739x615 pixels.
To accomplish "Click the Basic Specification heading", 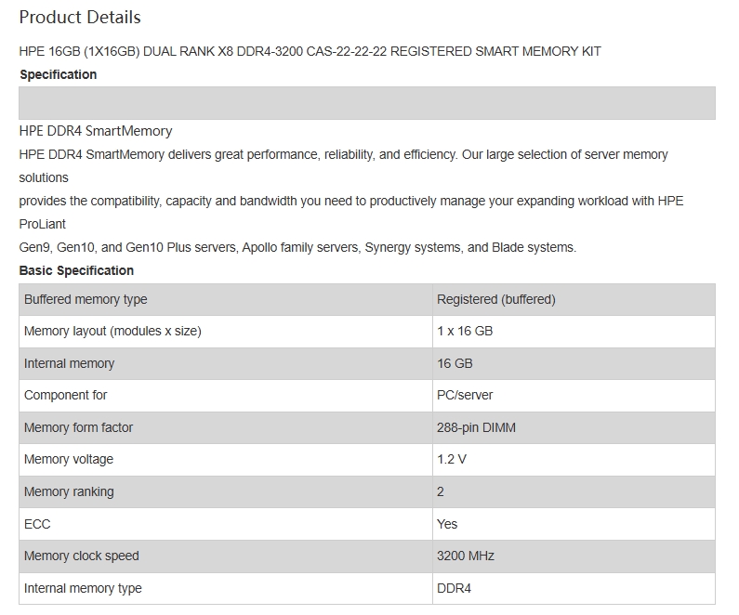I will click(76, 270).
